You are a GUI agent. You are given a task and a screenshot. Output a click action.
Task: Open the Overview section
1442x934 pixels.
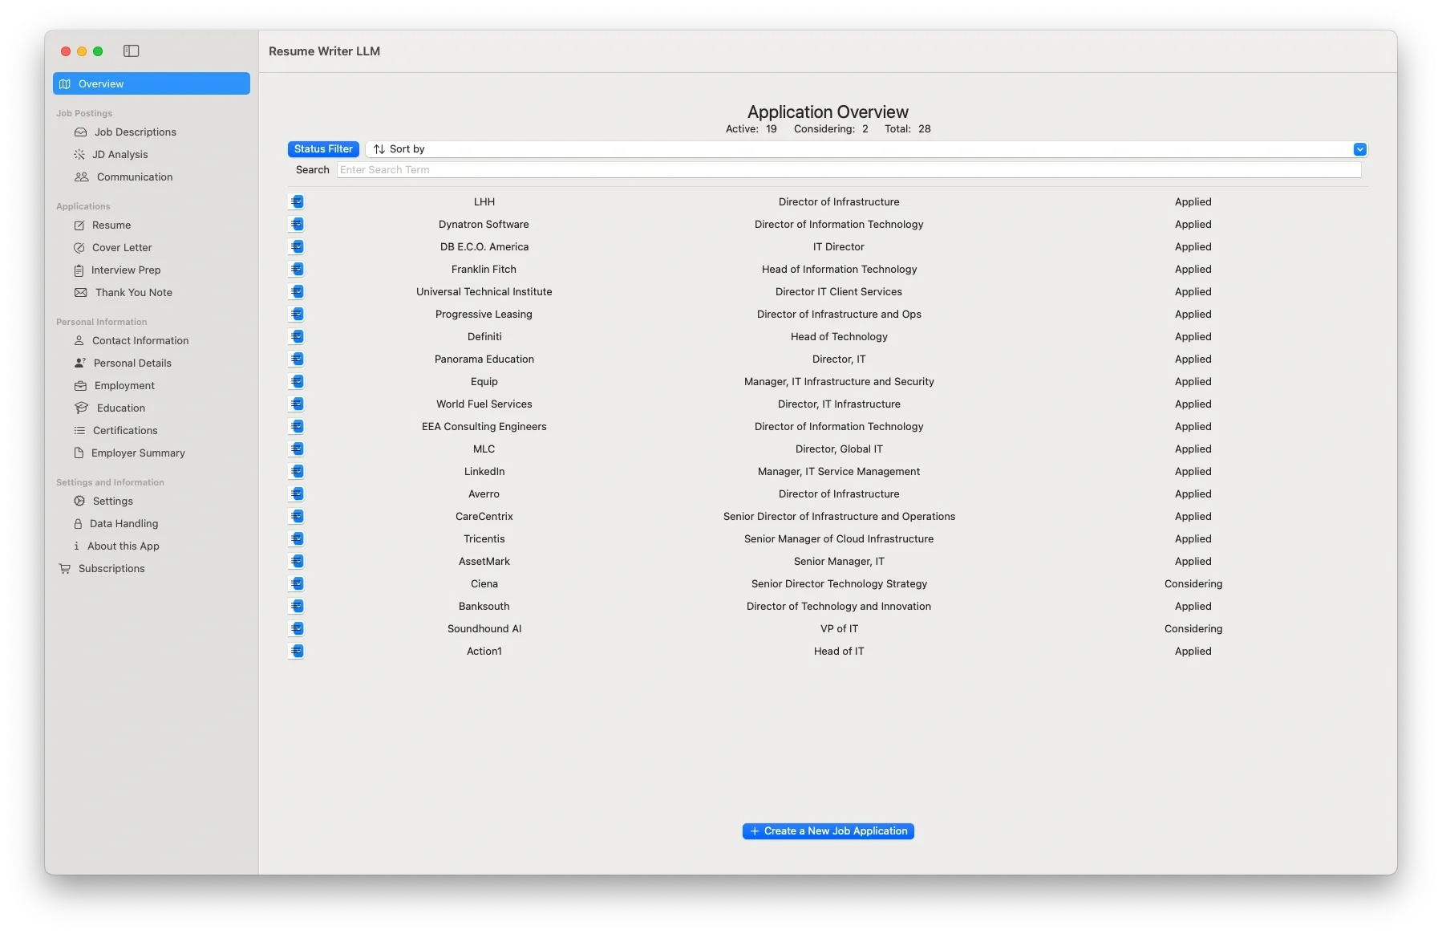coord(152,84)
